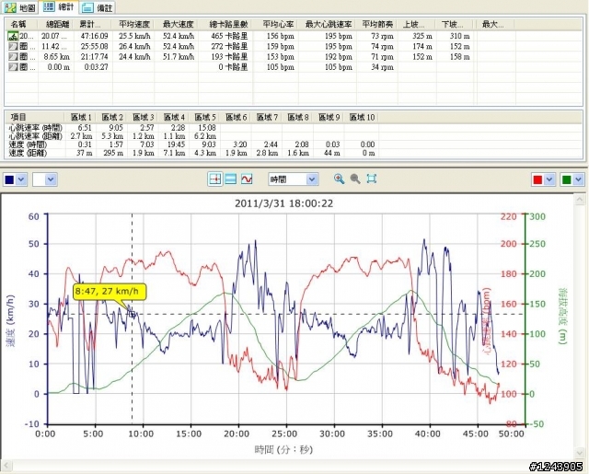589x474 pixels.
Task: Select the 156 bpm average heart rate cell
Action: click(x=280, y=36)
